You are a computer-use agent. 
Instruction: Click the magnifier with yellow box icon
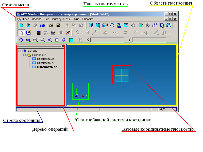point(50,40)
